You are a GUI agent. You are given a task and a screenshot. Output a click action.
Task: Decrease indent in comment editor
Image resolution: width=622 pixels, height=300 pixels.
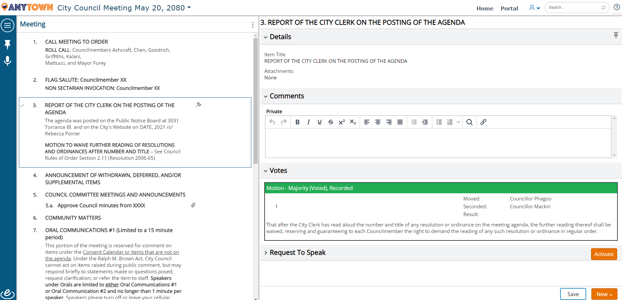414,122
